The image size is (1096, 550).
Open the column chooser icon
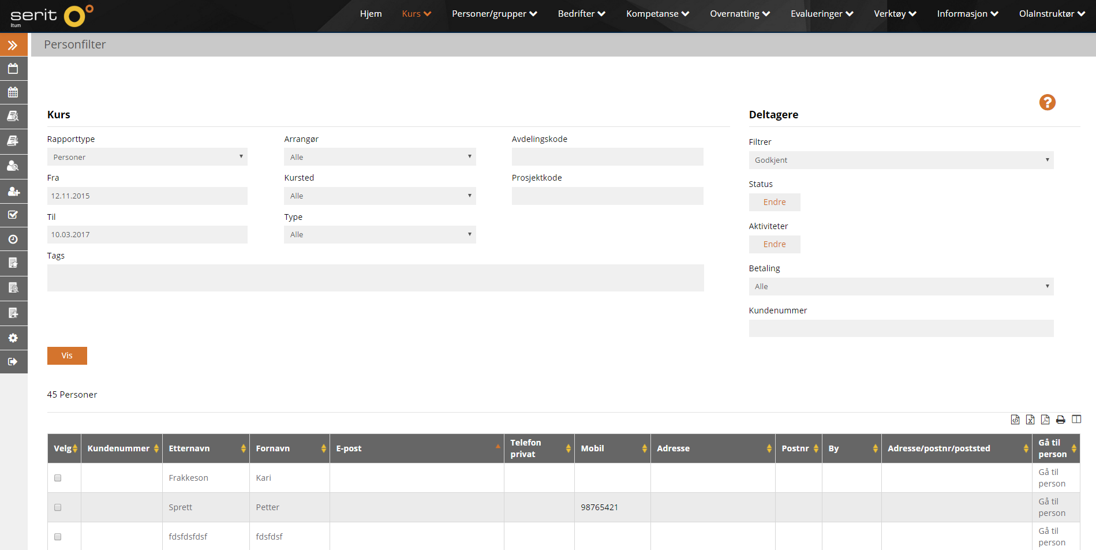coord(1076,419)
